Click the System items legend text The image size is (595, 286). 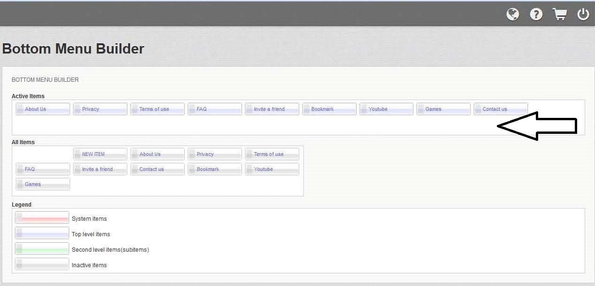(x=89, y=219)
